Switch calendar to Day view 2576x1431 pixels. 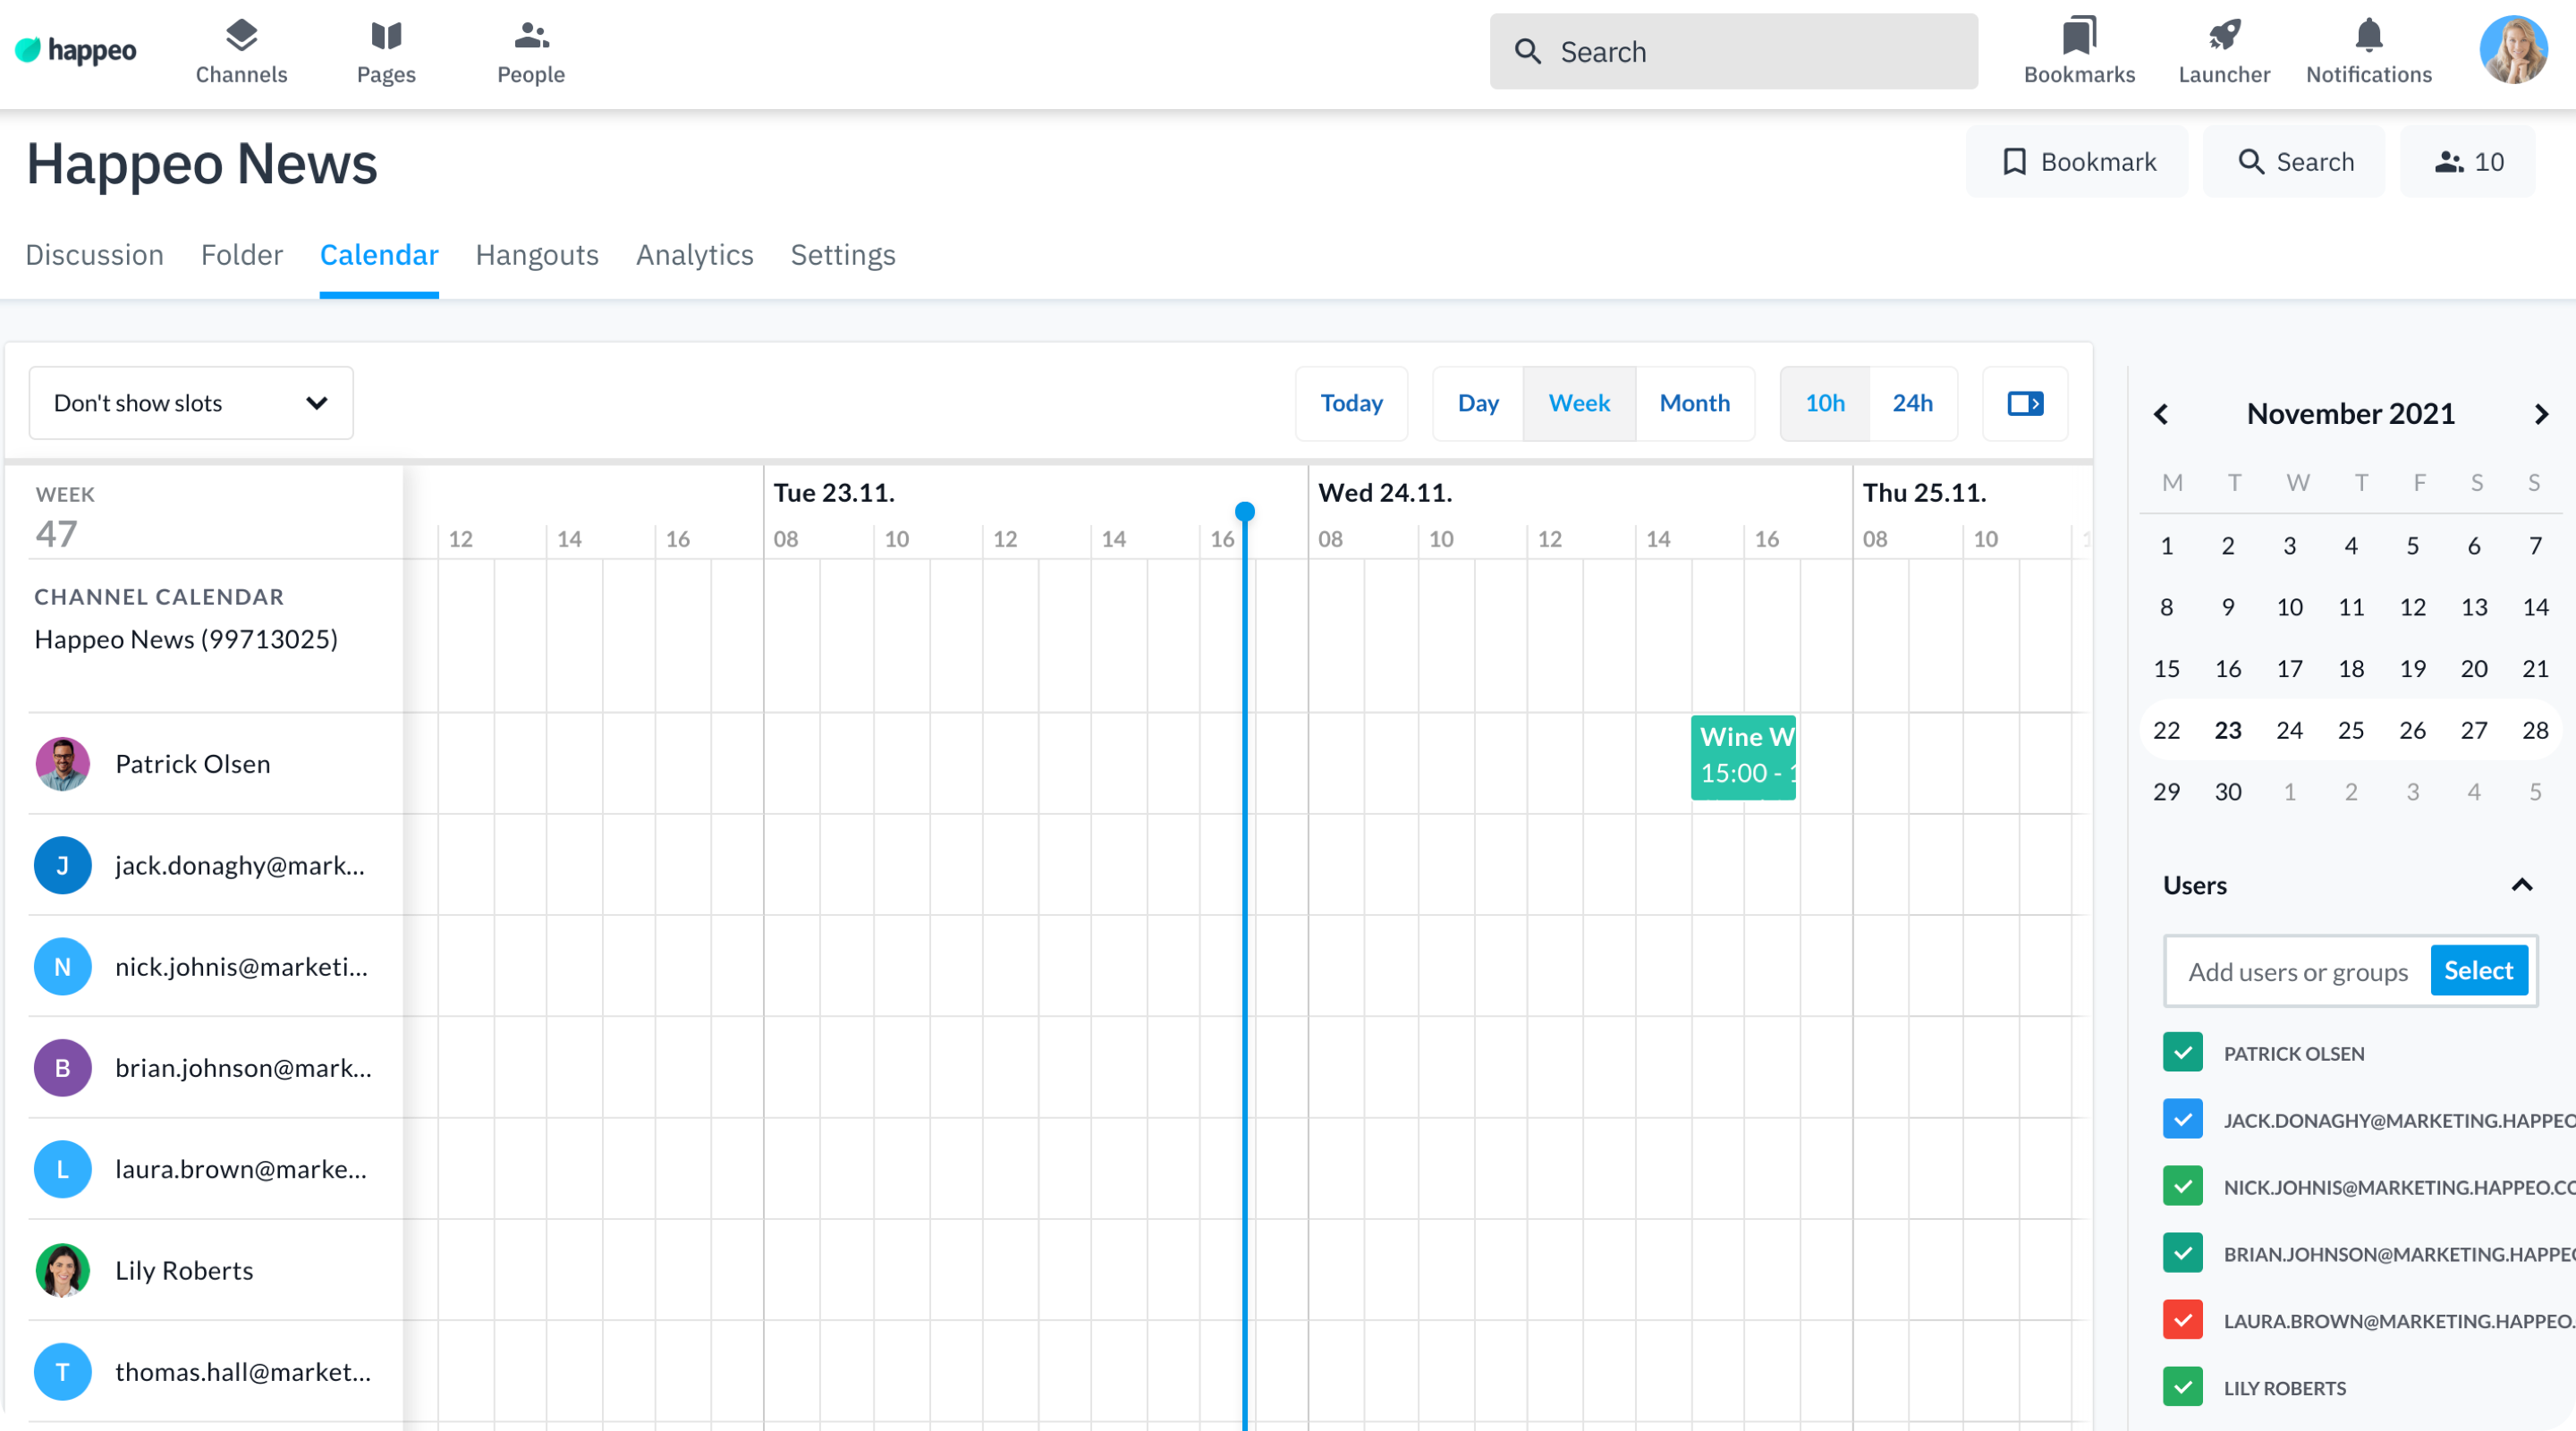click(x=1478, y=403)
